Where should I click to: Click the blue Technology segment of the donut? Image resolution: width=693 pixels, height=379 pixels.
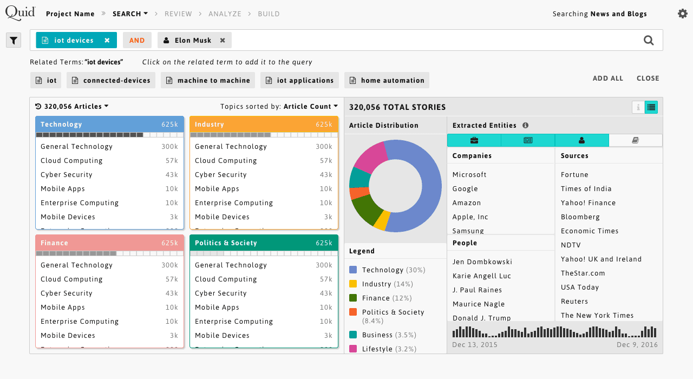click(430, 187)
